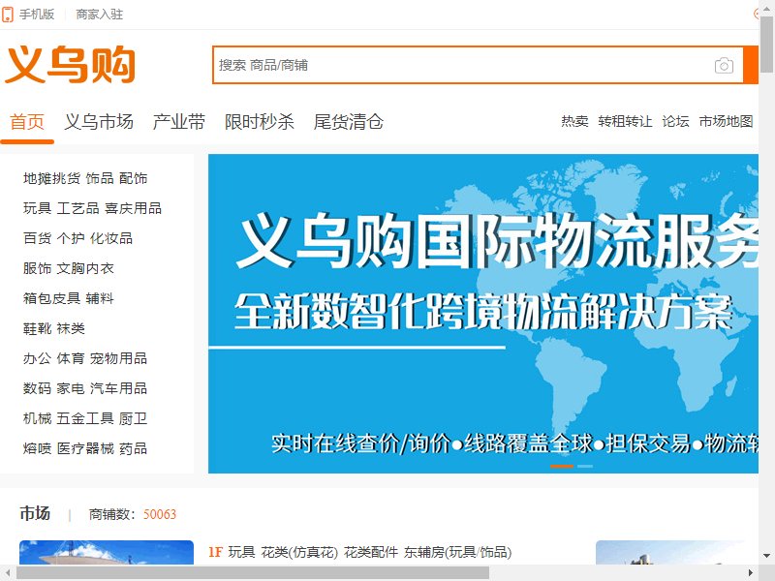The image size is (775, 581).
Task: Open the 五金工具 hardware tools category
Action: pos(85,419)
